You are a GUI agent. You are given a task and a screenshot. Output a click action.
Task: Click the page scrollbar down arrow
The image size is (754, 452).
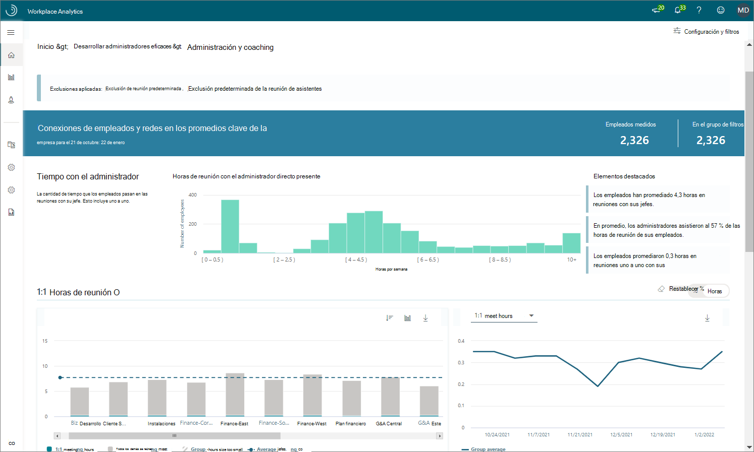(749, 447)
